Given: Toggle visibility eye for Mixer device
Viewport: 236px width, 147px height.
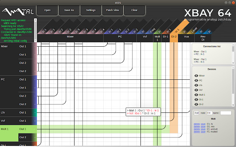Looking at the screenshot, I should tap(196, 76).
